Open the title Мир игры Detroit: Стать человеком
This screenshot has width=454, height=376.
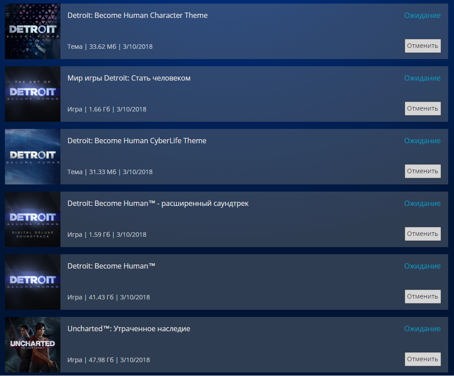pos(129,78)
